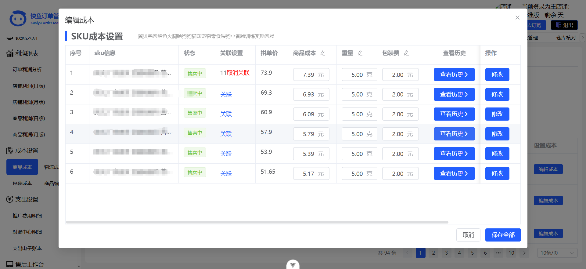Screen dimensions: 586x269
Task: Click the 售后工作台 monitor icon in sidebar
Action: click(10, 264)
